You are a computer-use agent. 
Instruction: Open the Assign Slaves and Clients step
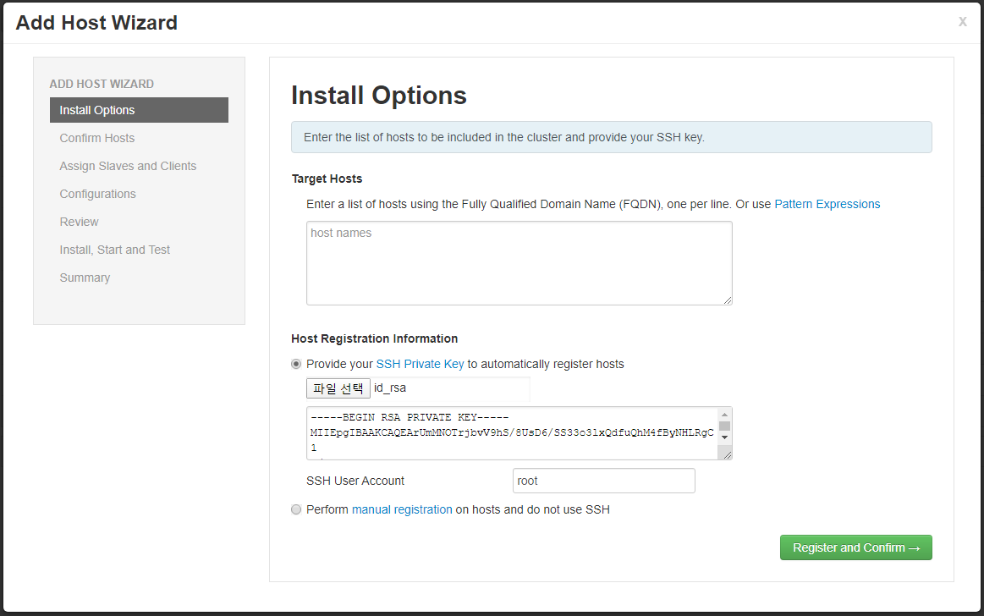[x=128, y=165]
